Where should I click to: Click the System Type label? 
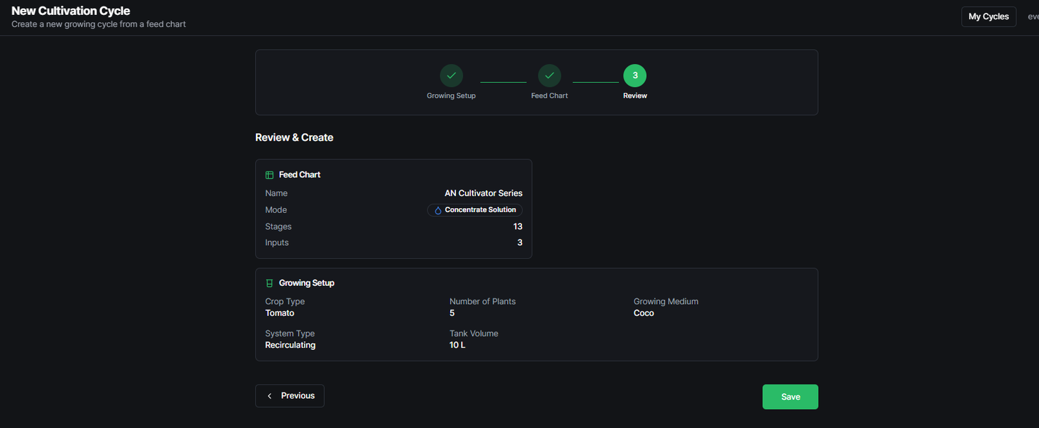[x=290, y=334]
